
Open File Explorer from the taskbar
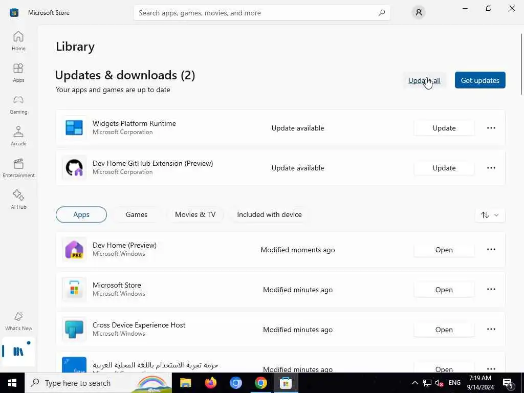(185, 383)
